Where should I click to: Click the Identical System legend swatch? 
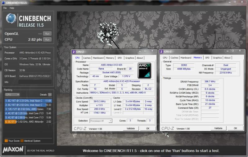pos(22,141)
